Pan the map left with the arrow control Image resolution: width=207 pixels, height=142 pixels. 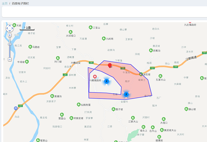(x=7, y=28)
